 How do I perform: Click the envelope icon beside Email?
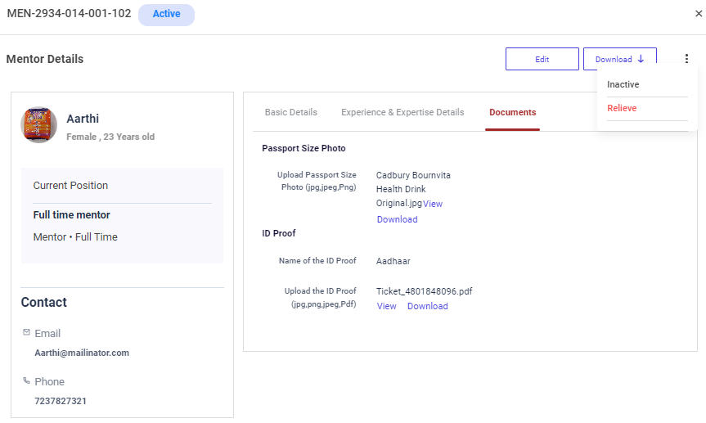pos(26,332)
